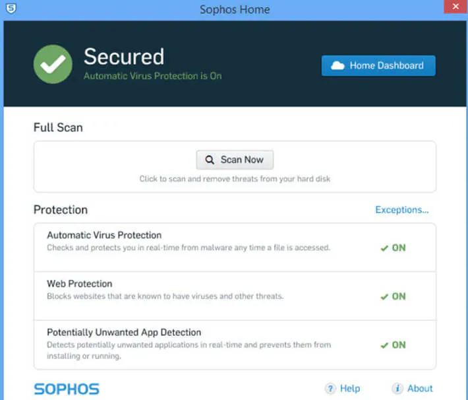Select the Potentially Unwanted App Detection title
Image resolution: width=468 pixels, height=400 pixels.
pos(124,332)
